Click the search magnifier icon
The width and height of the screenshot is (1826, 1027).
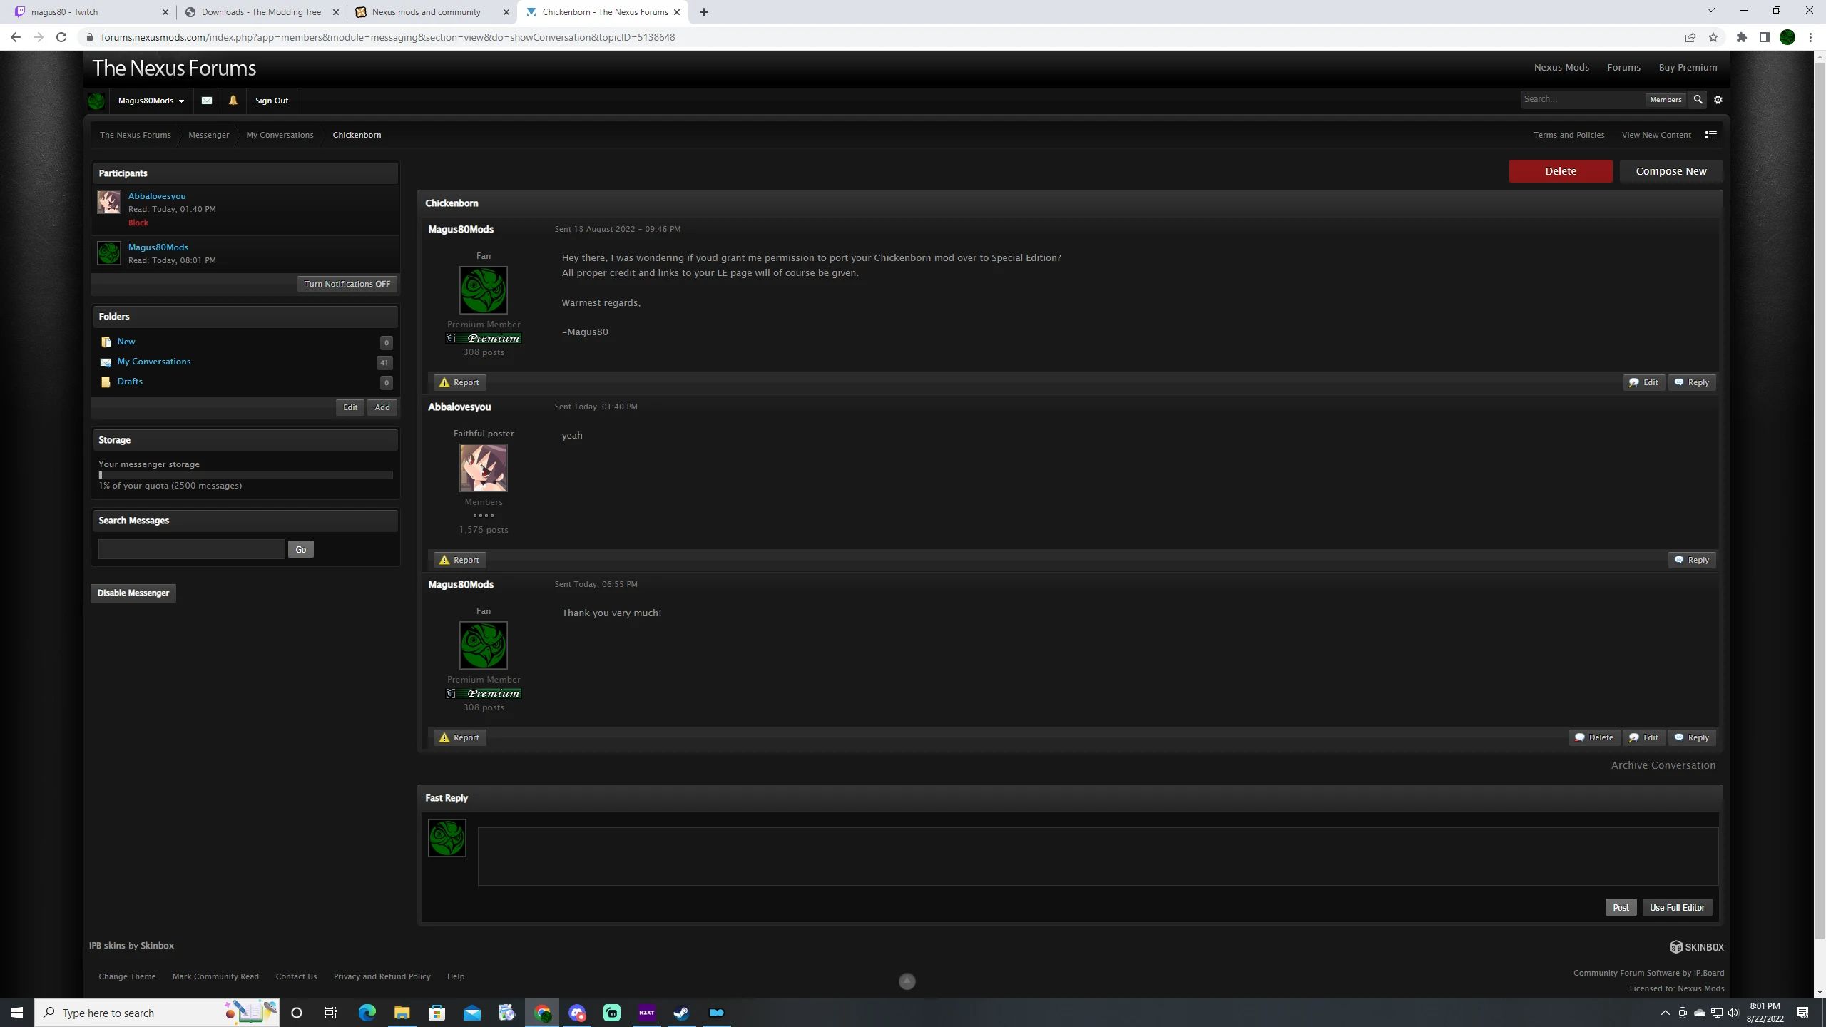[1698, 100]
